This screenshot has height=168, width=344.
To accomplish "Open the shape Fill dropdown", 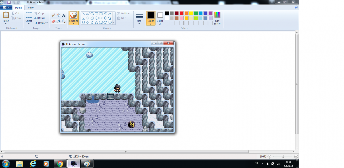I will 122,18.
